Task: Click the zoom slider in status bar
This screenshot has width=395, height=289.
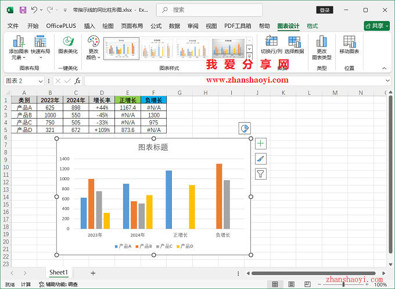Action: click(343, 284)
